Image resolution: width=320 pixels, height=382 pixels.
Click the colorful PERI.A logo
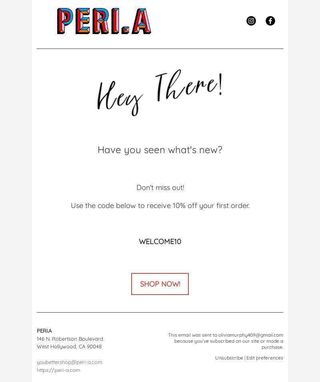pos(104,21)
